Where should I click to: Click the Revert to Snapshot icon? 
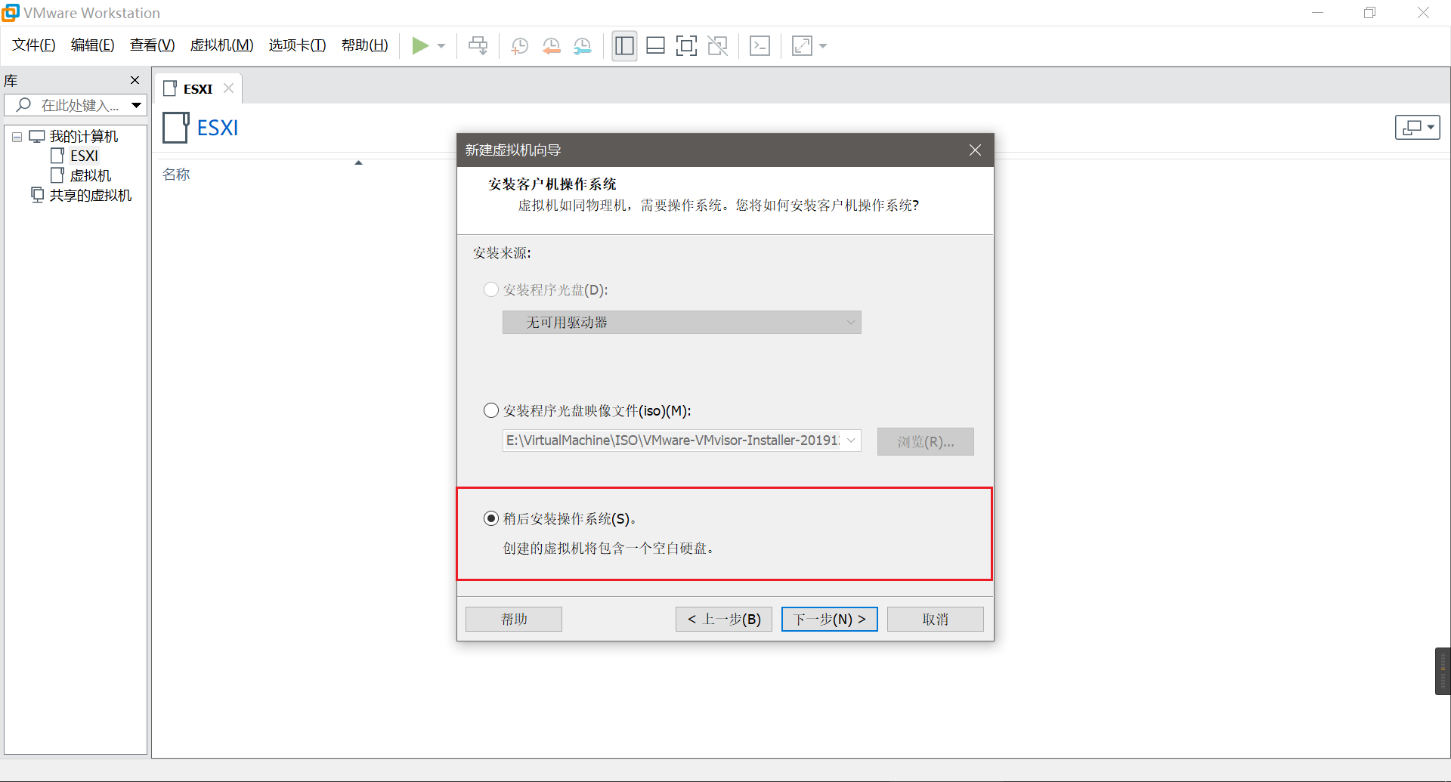pyautogui.click(x=551, y=46)
